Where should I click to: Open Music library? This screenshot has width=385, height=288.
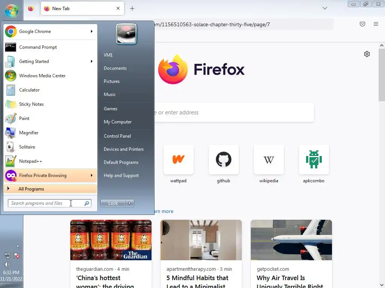[109, 94]
